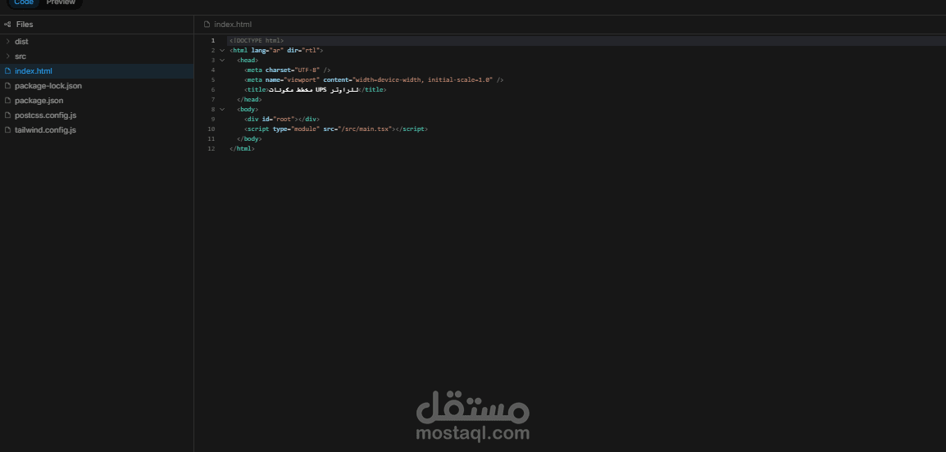Click the file icon in editor header
Viewport: 946px width, 452px height.
coord(207,25)
